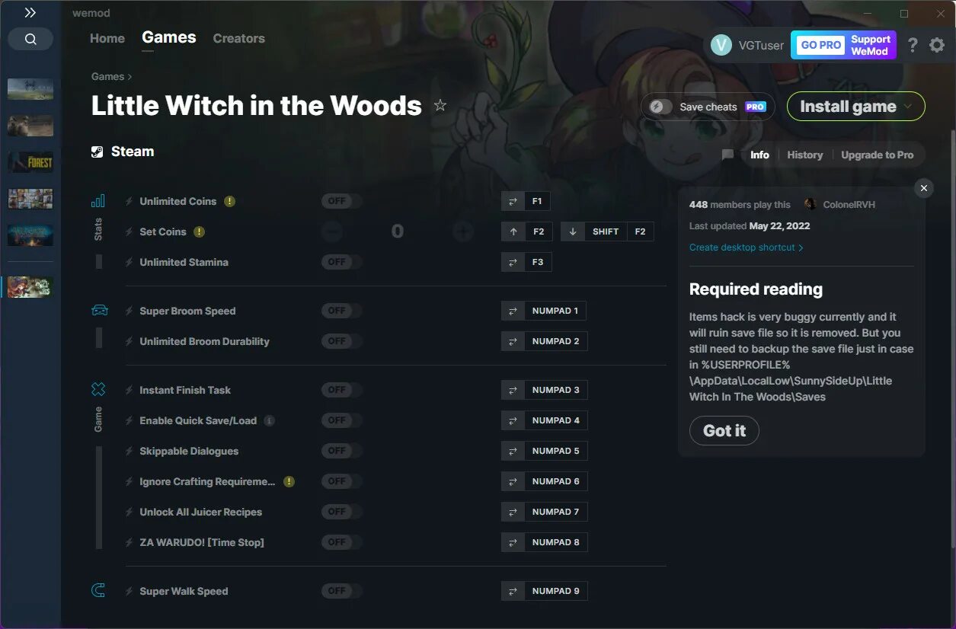Toggle Instant Finish Task switch
The image size is (956, 629).
(x=341, y=390)
